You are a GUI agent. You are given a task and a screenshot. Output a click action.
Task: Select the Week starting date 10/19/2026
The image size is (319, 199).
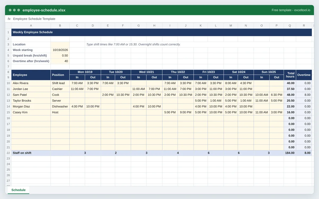coord(60,50)
